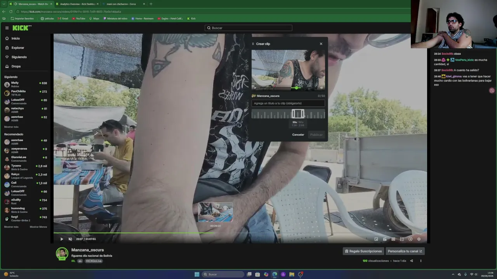The height and width of the screenshot is (279, 497).
Task: Open Tyceno's recommended channel
Action: click(25, 167)
